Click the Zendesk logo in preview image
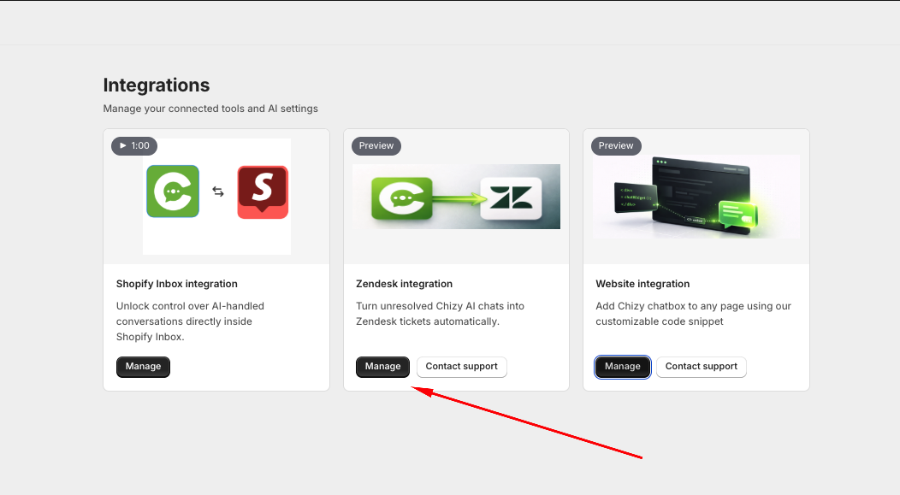900x495 pixels. click(511, 198)
